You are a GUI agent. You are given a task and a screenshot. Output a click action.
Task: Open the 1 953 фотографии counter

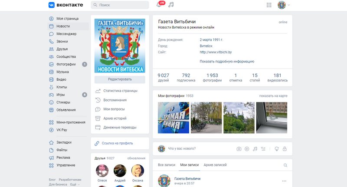[212, 78]
